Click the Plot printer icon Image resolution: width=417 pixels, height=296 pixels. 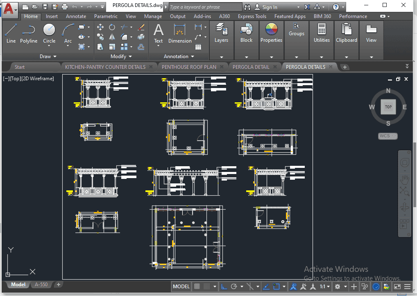(65, 7)
